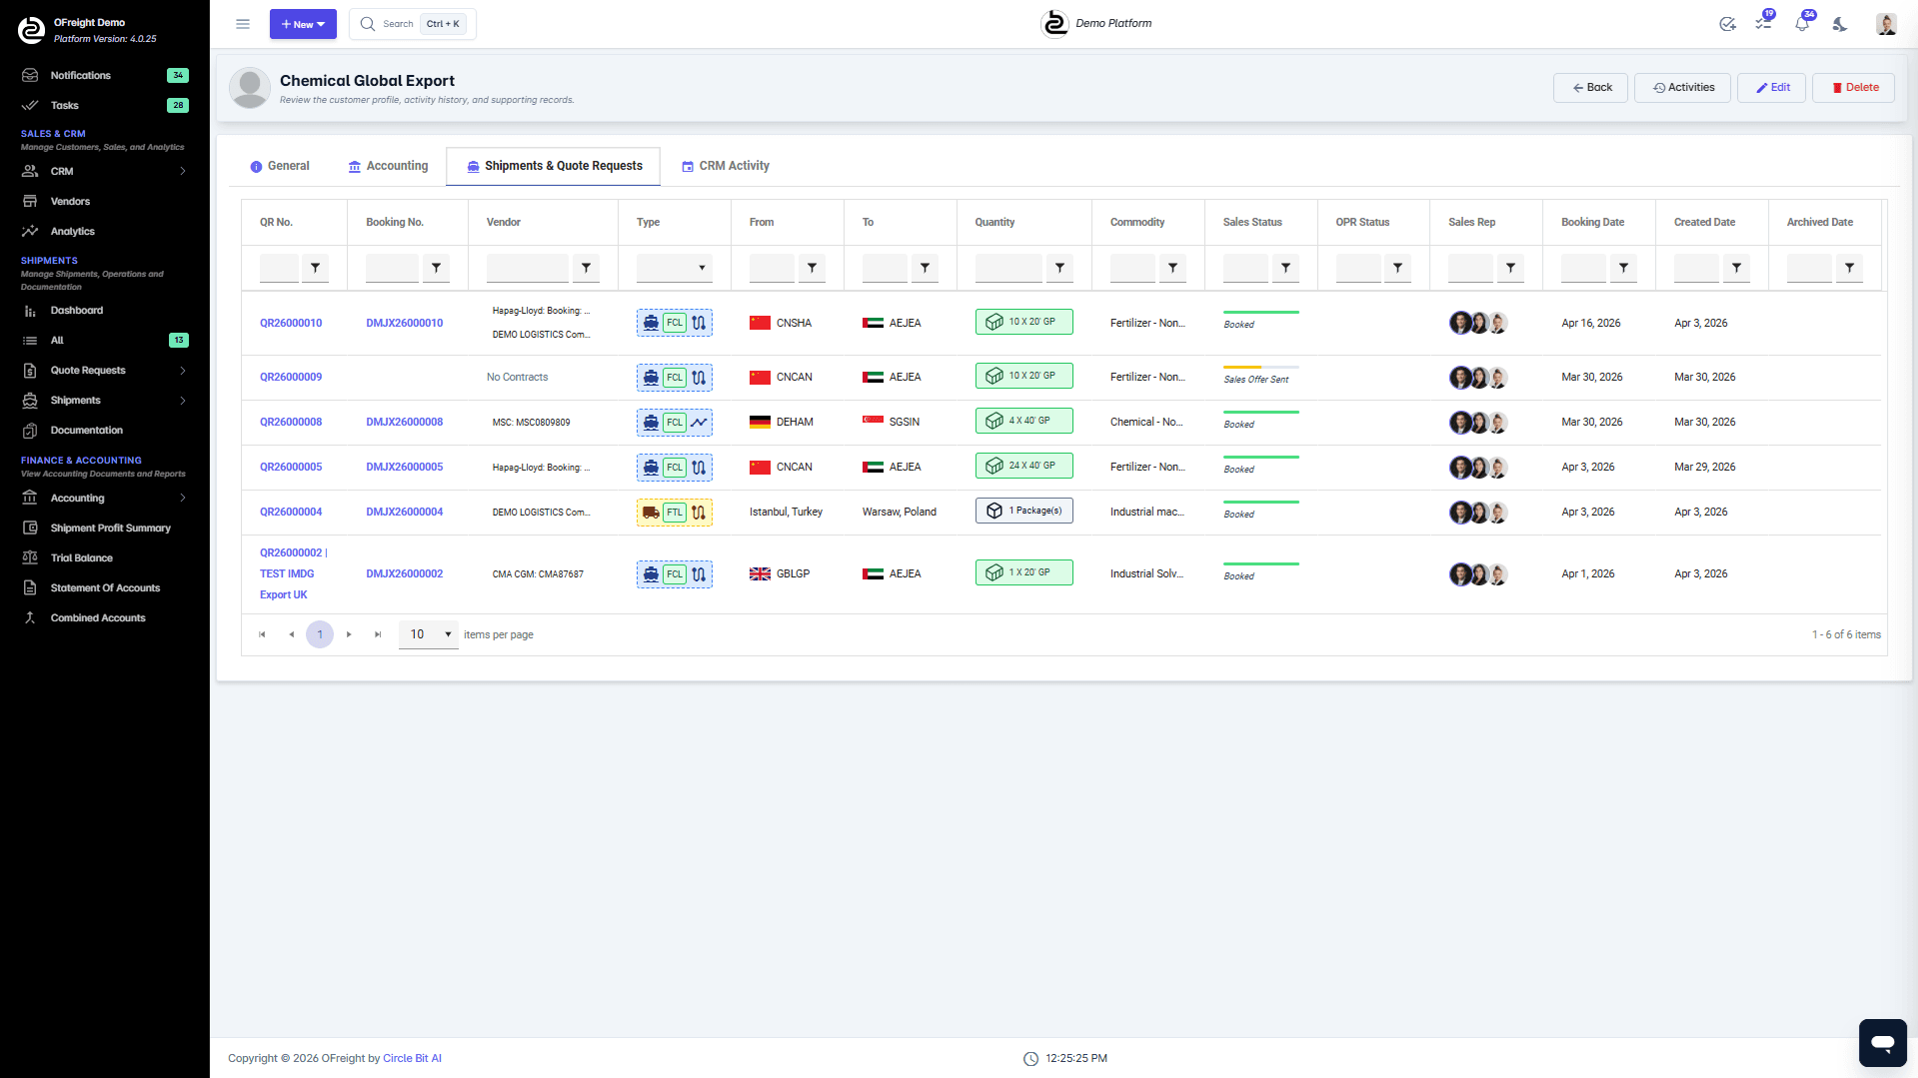This screenshot has height=1078, width=1918.
Task: Switch to the Accounting tab
Action: coord(388,166)
